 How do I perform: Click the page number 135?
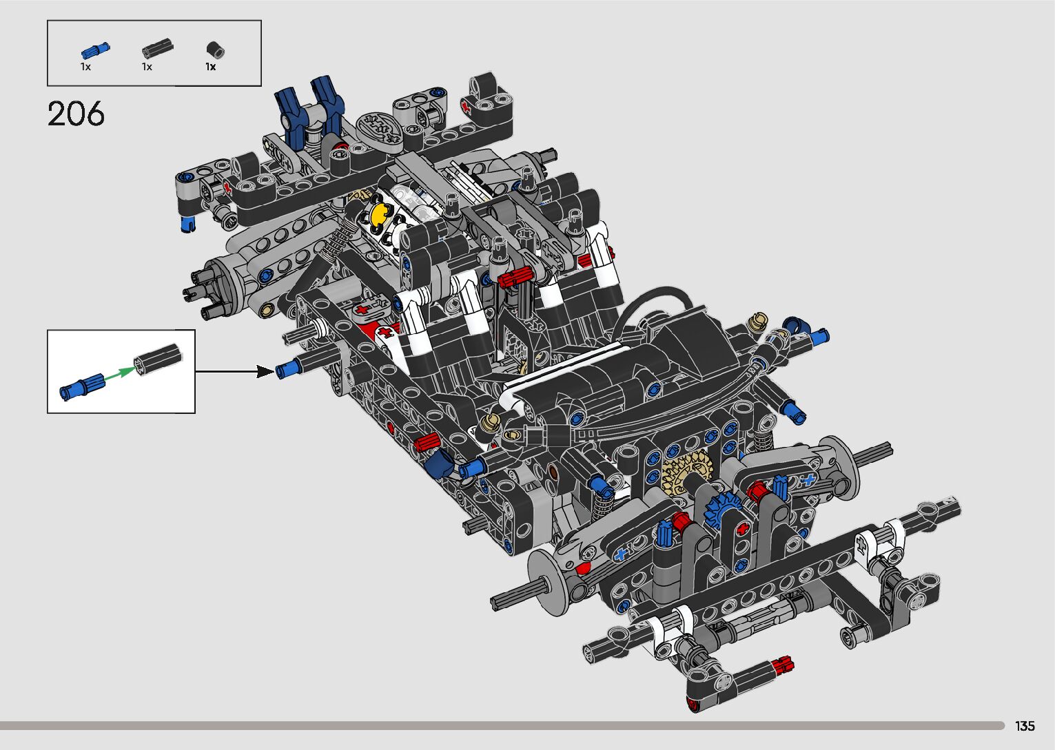[x=1025, y=726]
